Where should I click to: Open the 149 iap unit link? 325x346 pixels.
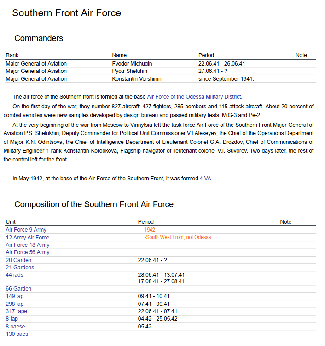pos(14,296)
